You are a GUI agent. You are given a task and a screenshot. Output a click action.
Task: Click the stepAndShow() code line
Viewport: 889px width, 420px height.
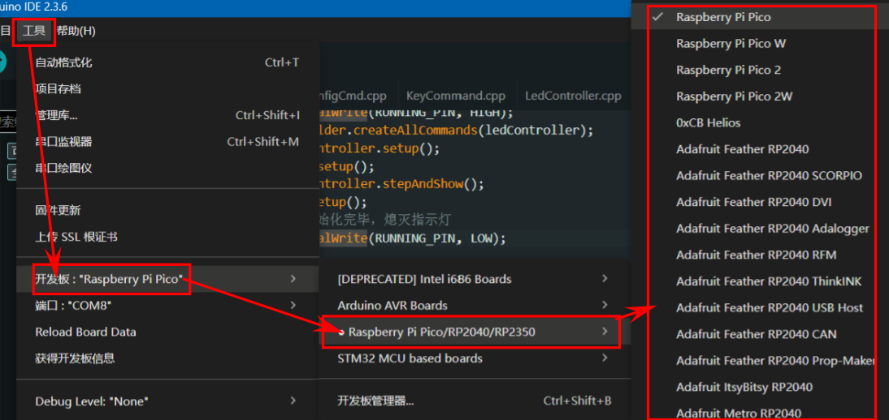401,184
